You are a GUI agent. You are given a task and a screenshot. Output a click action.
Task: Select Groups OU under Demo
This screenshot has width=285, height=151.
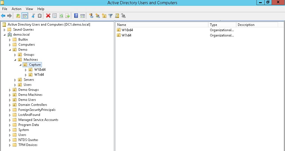point(29,54)
